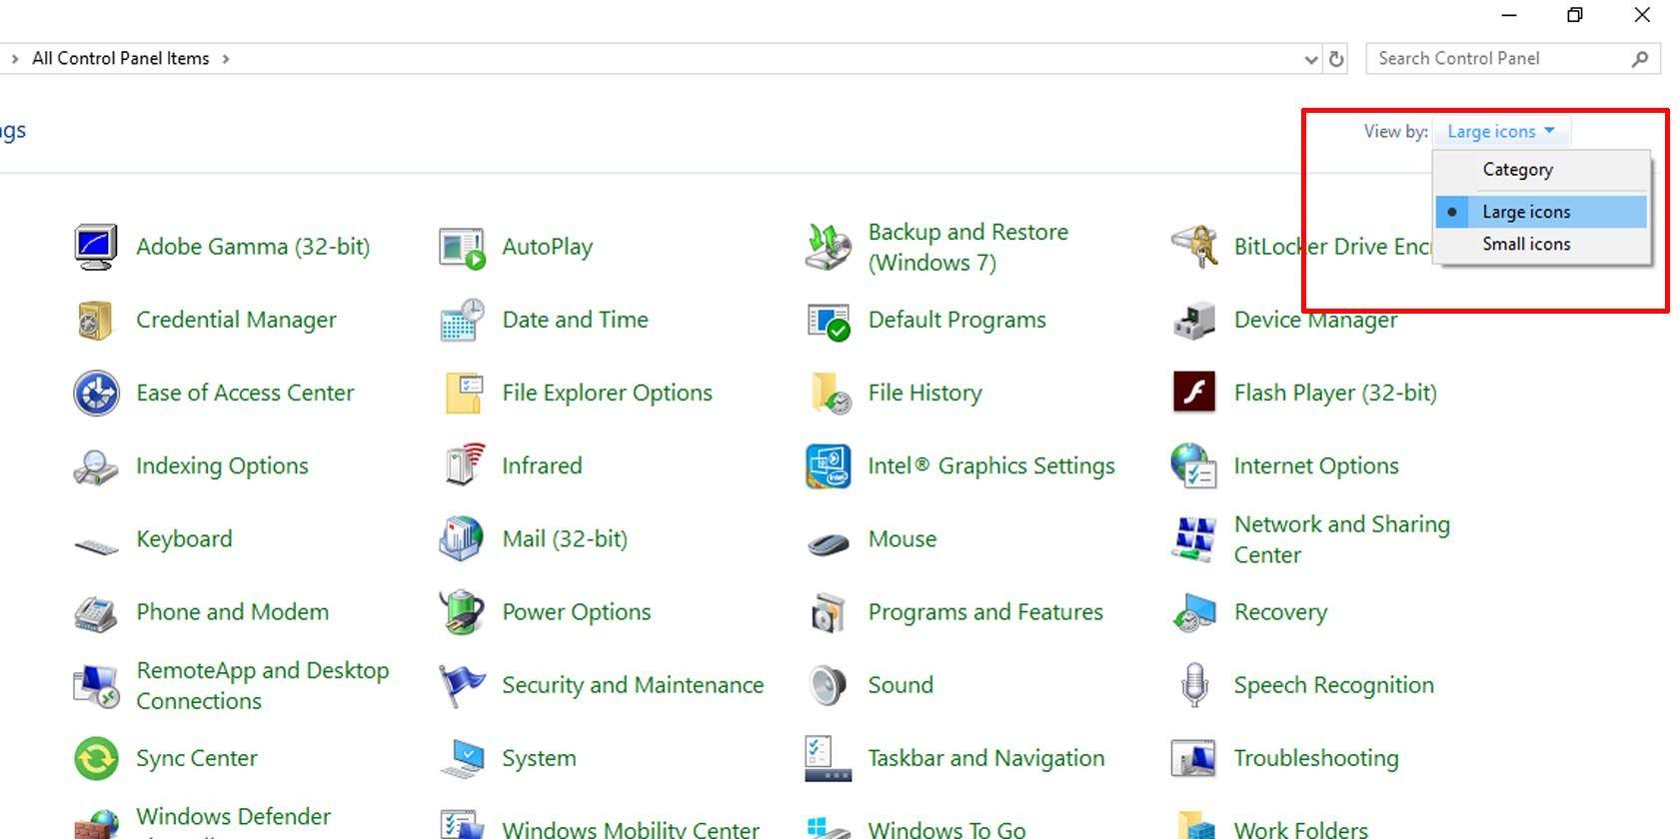Open the View by Large icons dropdown

coord(1500,131)
